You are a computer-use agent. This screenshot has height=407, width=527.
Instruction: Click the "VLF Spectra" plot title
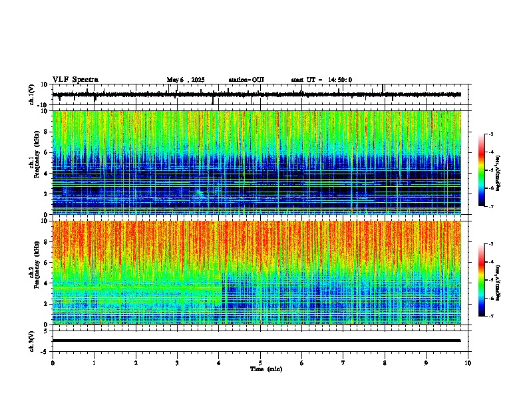point(75,80)
